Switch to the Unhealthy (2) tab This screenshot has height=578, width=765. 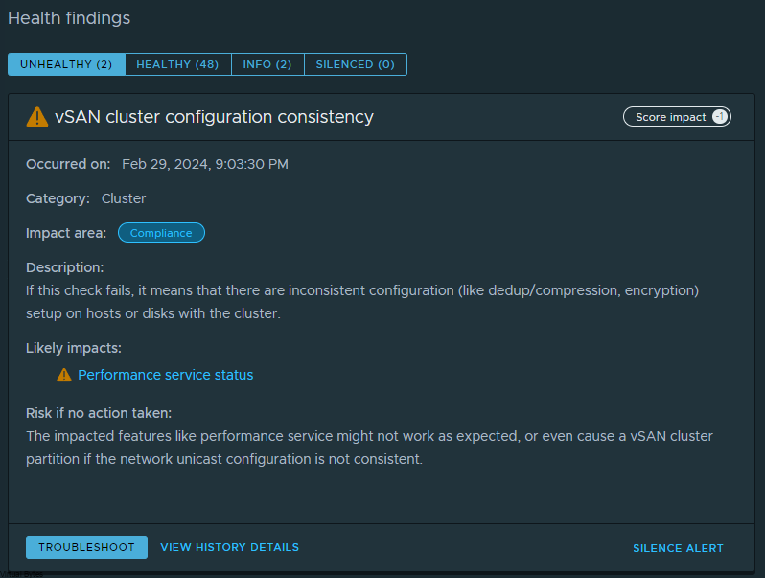[x=66, y=64]
